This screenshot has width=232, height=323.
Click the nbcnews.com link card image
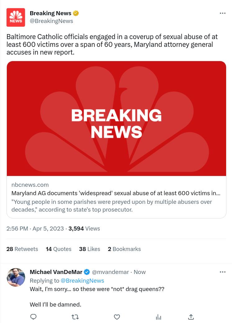tap(116, 119)
